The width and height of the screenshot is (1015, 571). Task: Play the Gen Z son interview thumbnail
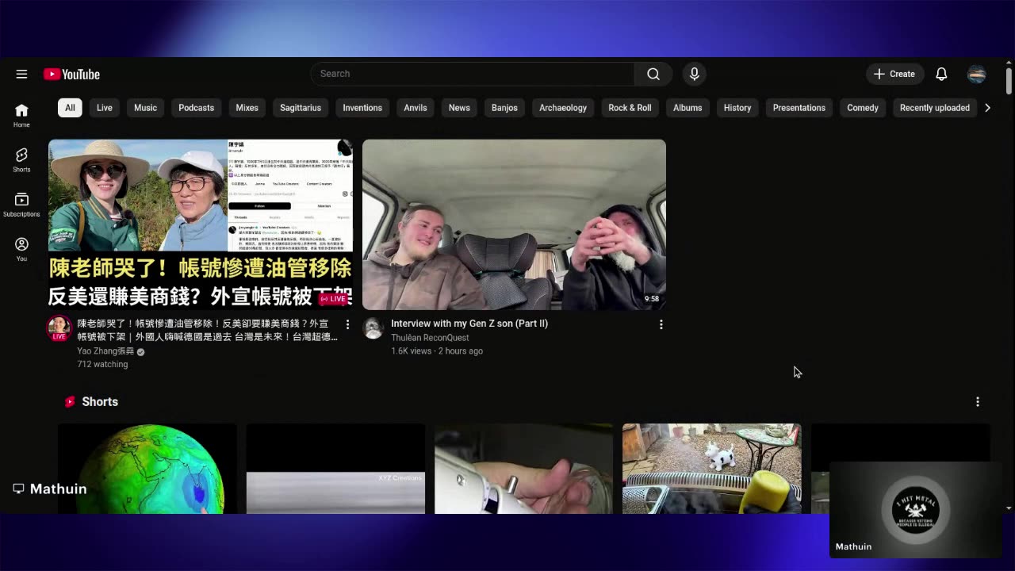[514, 224]
